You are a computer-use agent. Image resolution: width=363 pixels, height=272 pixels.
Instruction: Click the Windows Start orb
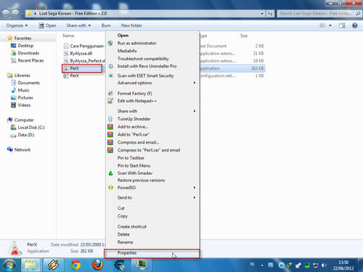9,265
